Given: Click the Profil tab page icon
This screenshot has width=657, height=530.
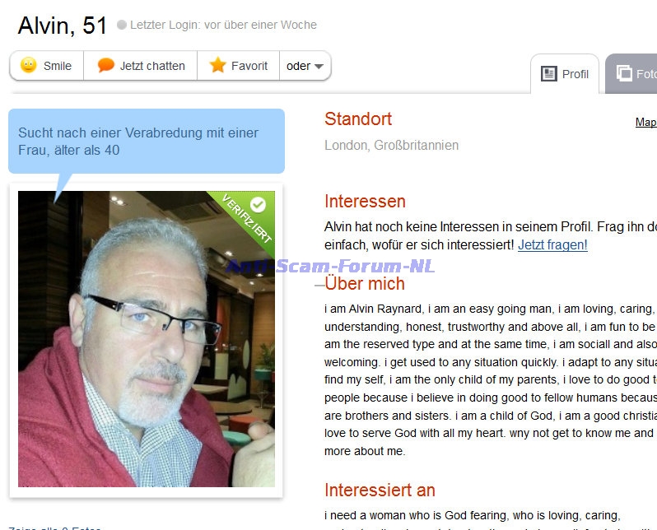Looking at the screenshot, I should [549, 74].
